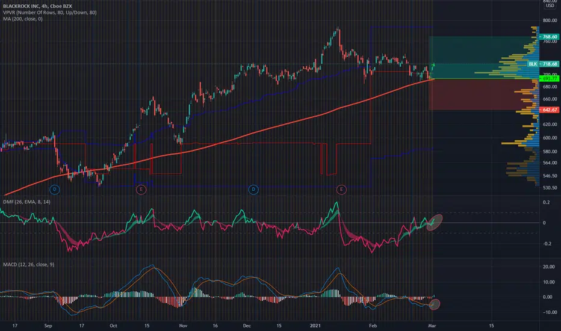The height and width of the screenshot is (331, 561).
Task: Click the 768.60 target price label
Action: click(x=549, y=37)
